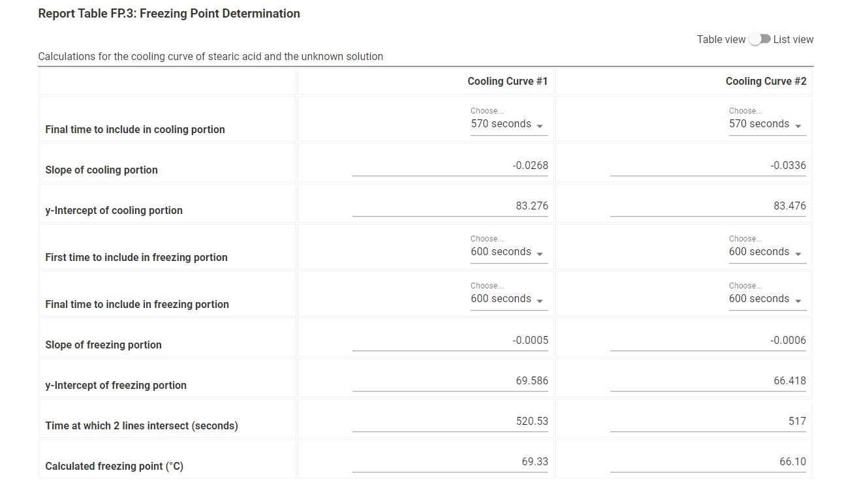Edit Cooling Curve #2 intersection time field

(708, 422)
